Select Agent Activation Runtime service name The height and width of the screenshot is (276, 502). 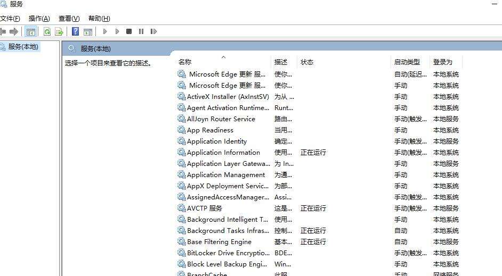click(228, 107)
